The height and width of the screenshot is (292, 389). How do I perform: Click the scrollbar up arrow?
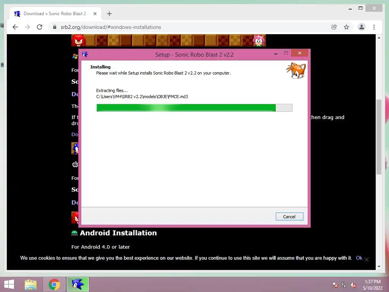tap(379, 38)
